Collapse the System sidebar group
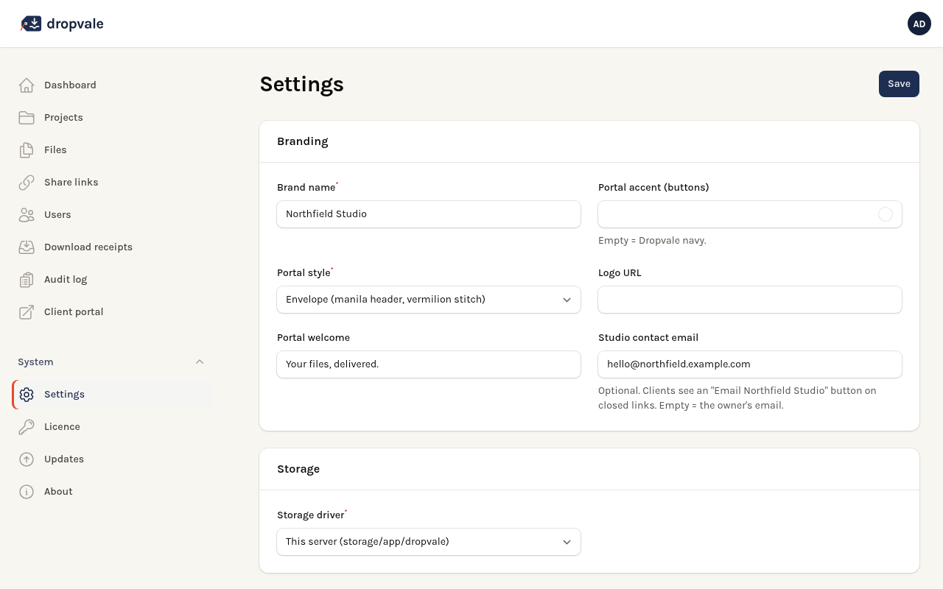 click(x=200, y=362)
